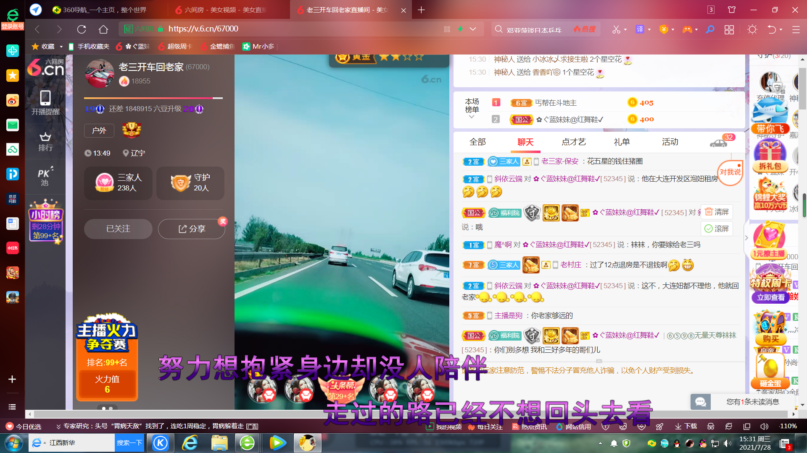This screenshot has width=807, height=453.
Task: Click the 搜索一下 taskbar search button
Action: click(x=129, y=443)
